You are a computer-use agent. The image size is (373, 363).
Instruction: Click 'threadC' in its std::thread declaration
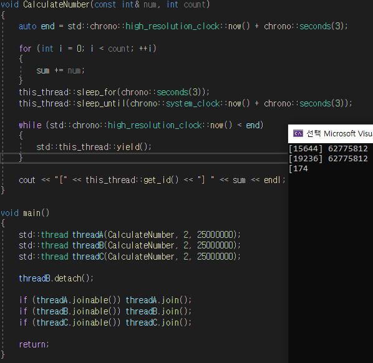pyautogui.click(x=87, y=257)
